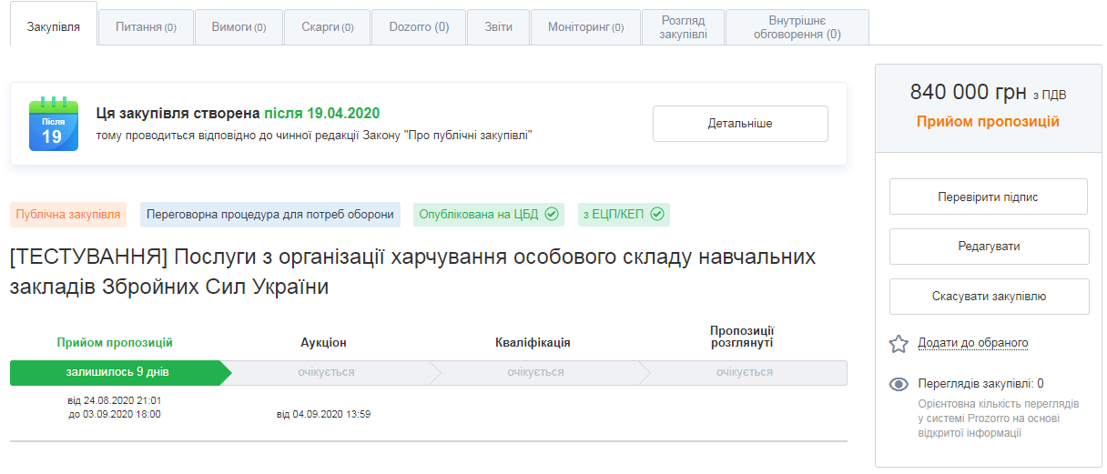Click the eye icon near view count
The image size is (1107, 474).
click(x=899, y=384)
